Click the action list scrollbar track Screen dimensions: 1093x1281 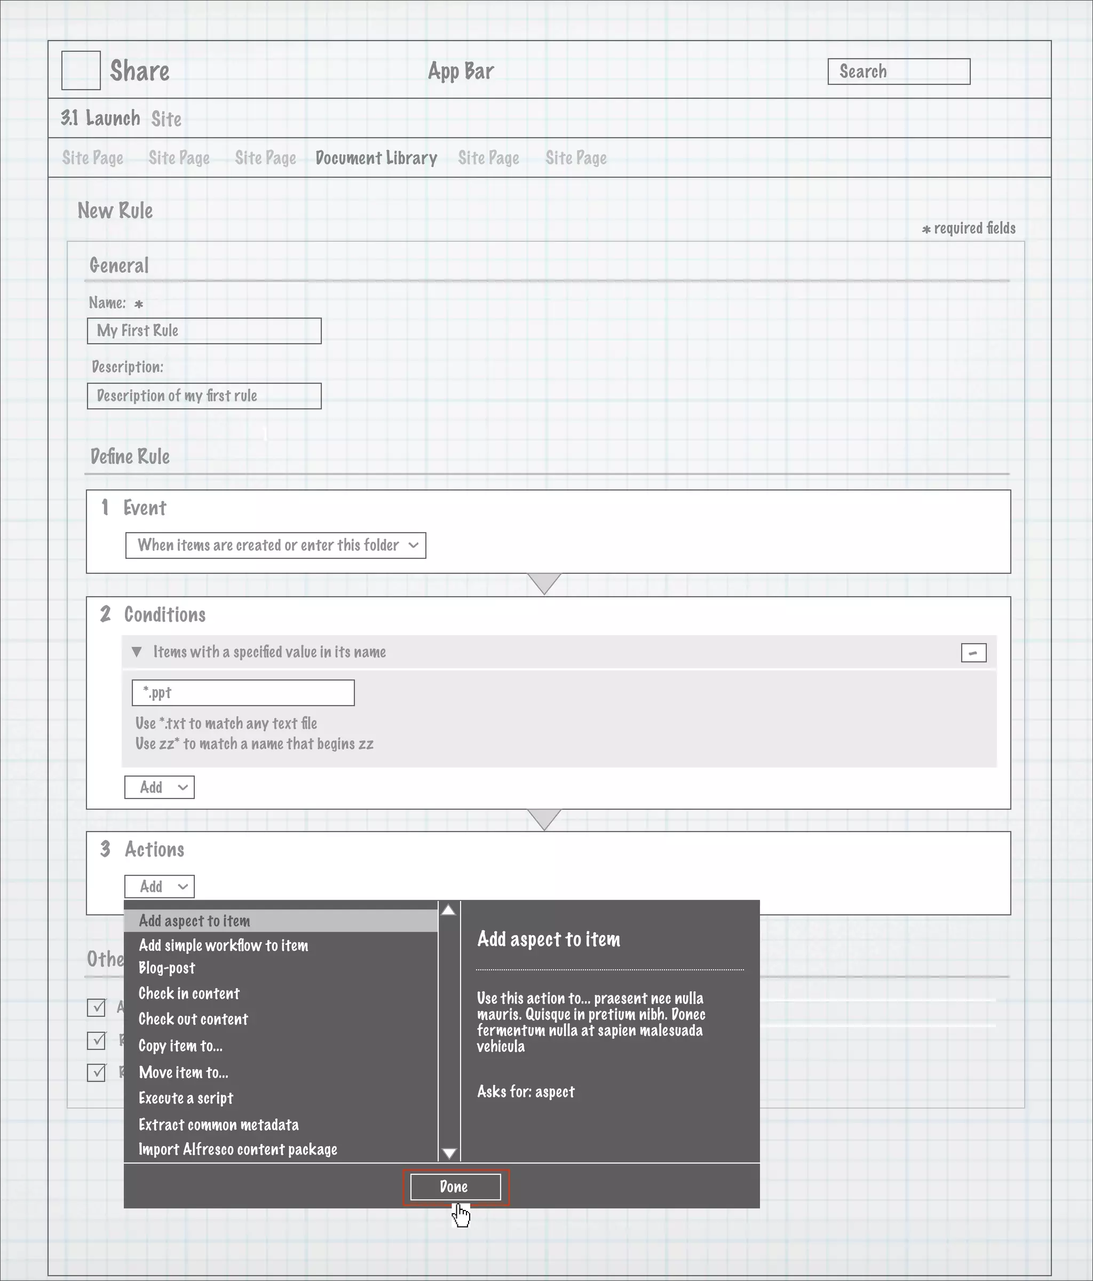(449, 1032)
